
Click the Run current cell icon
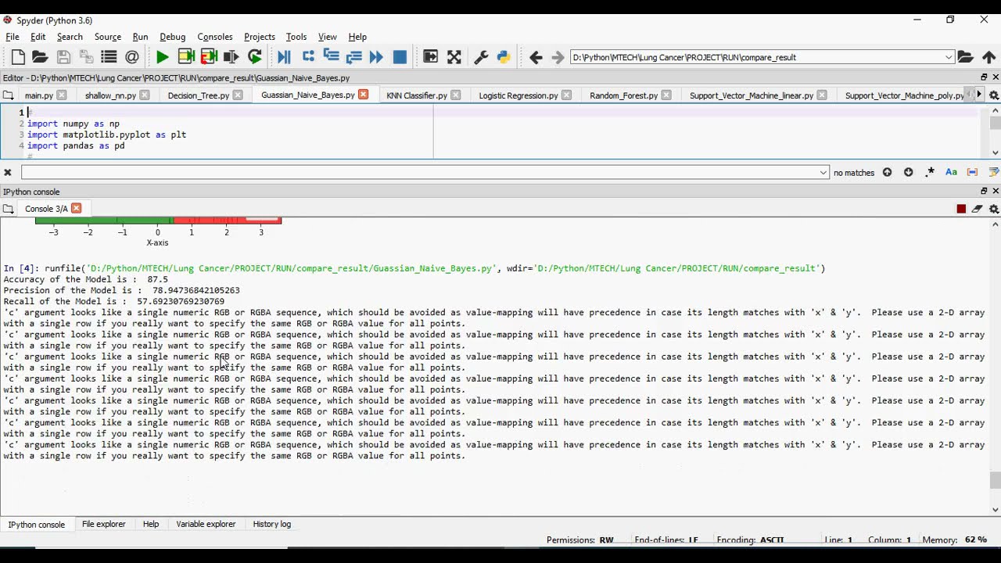pos(186,57)
